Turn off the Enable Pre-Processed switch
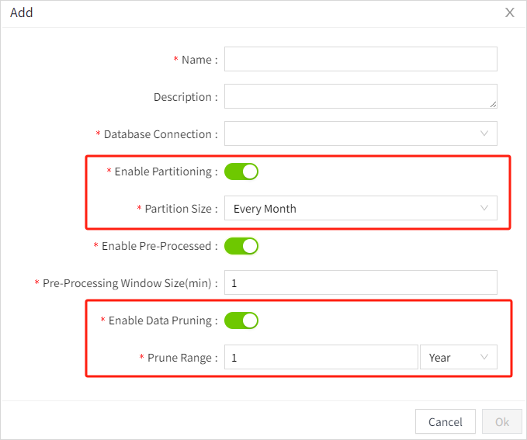This screenshot has height=440, width=527. (241, 246)
